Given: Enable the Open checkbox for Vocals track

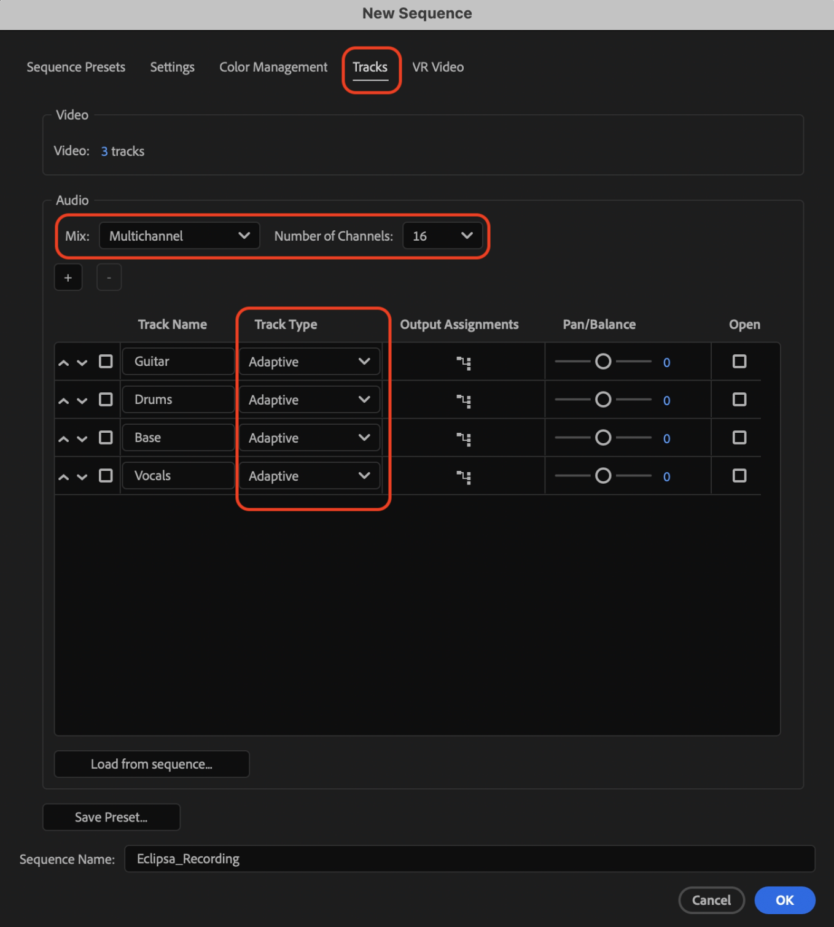Looking at the screenshot, I should pos(739,476).
